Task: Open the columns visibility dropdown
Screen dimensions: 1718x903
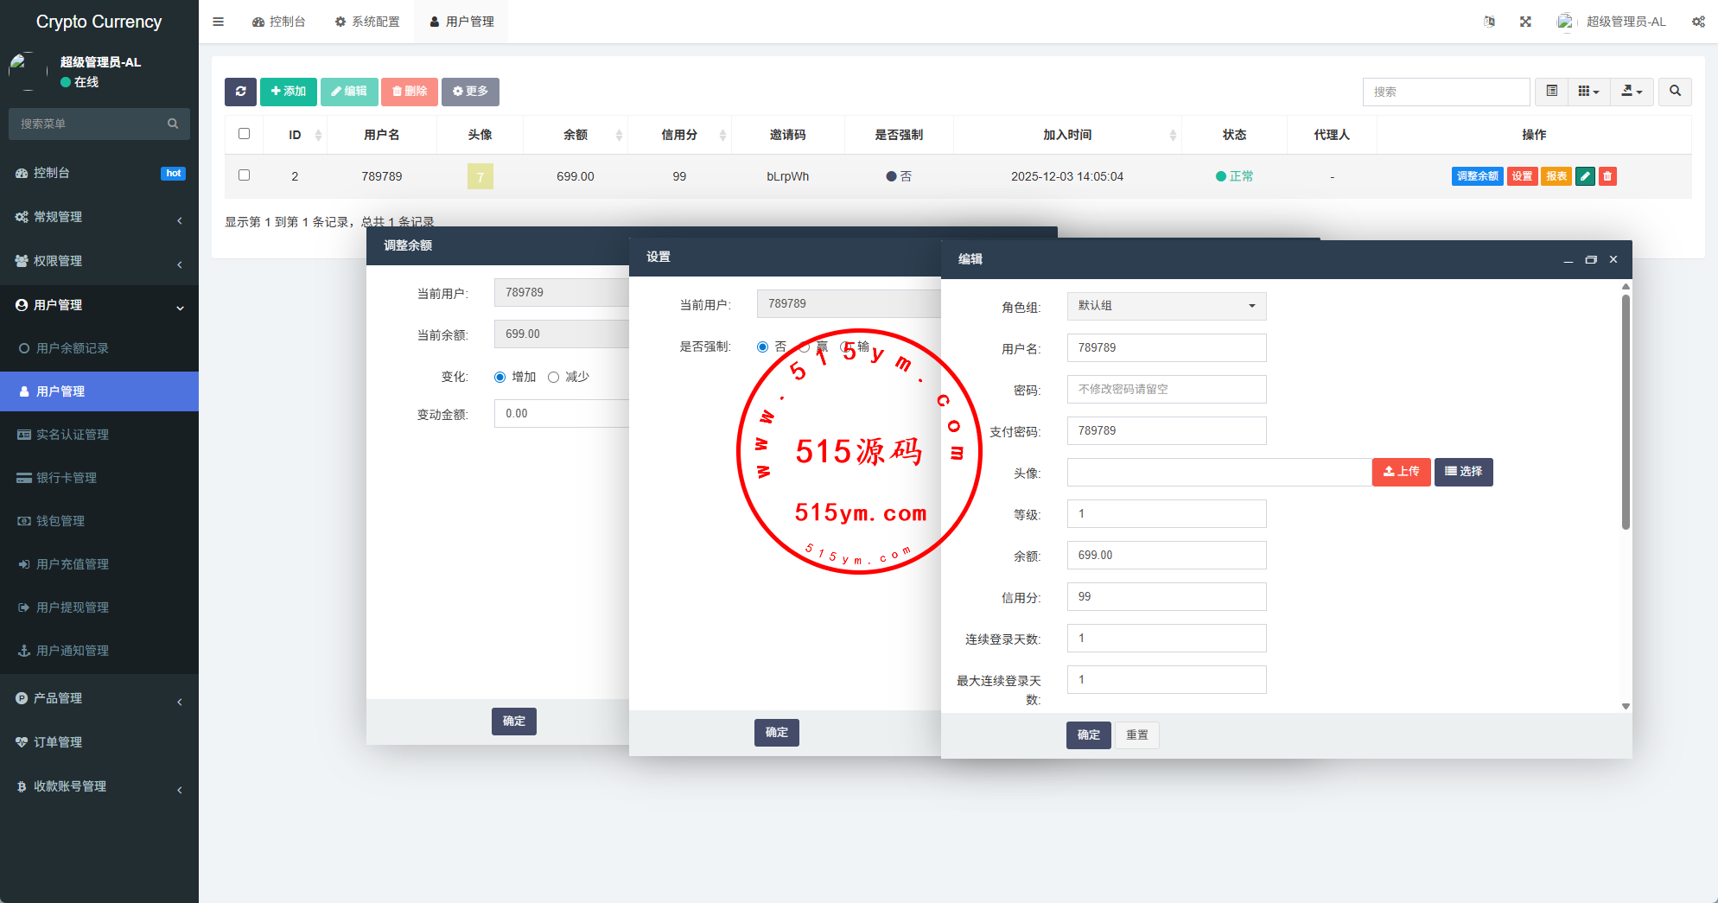Action: [1588, 92]
